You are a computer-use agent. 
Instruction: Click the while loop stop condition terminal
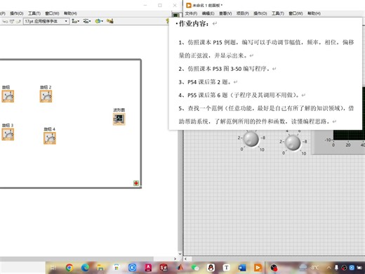pyautogui.click(x=136, y=183)
